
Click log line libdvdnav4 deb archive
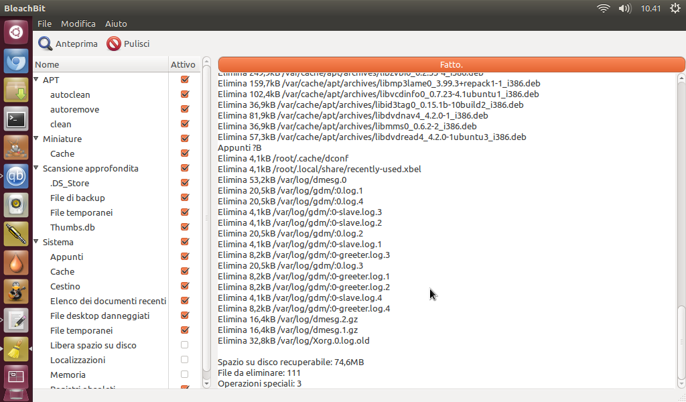coord(353,115)
